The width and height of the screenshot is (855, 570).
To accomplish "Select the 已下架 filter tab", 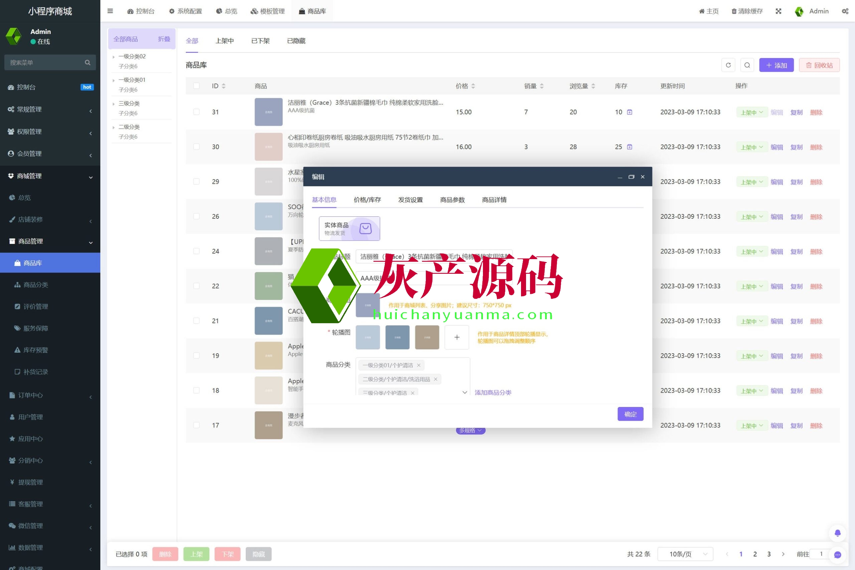I will click(260, 41).
